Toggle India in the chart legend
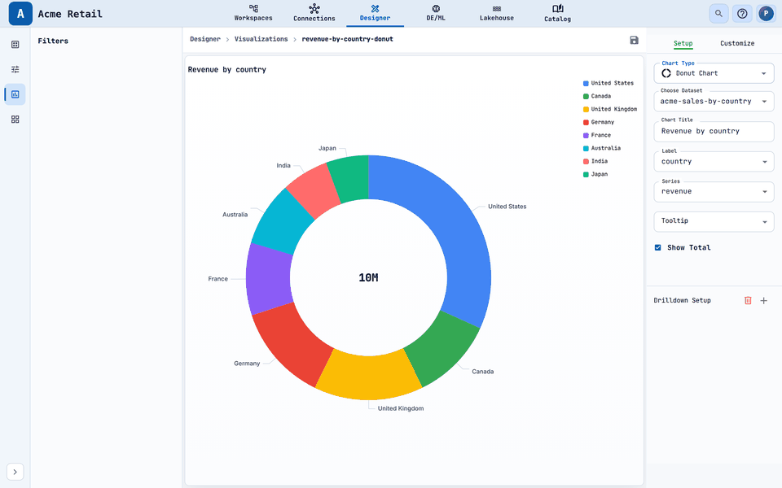This screenshot has height=488, width=782. [x=595, y=161]
